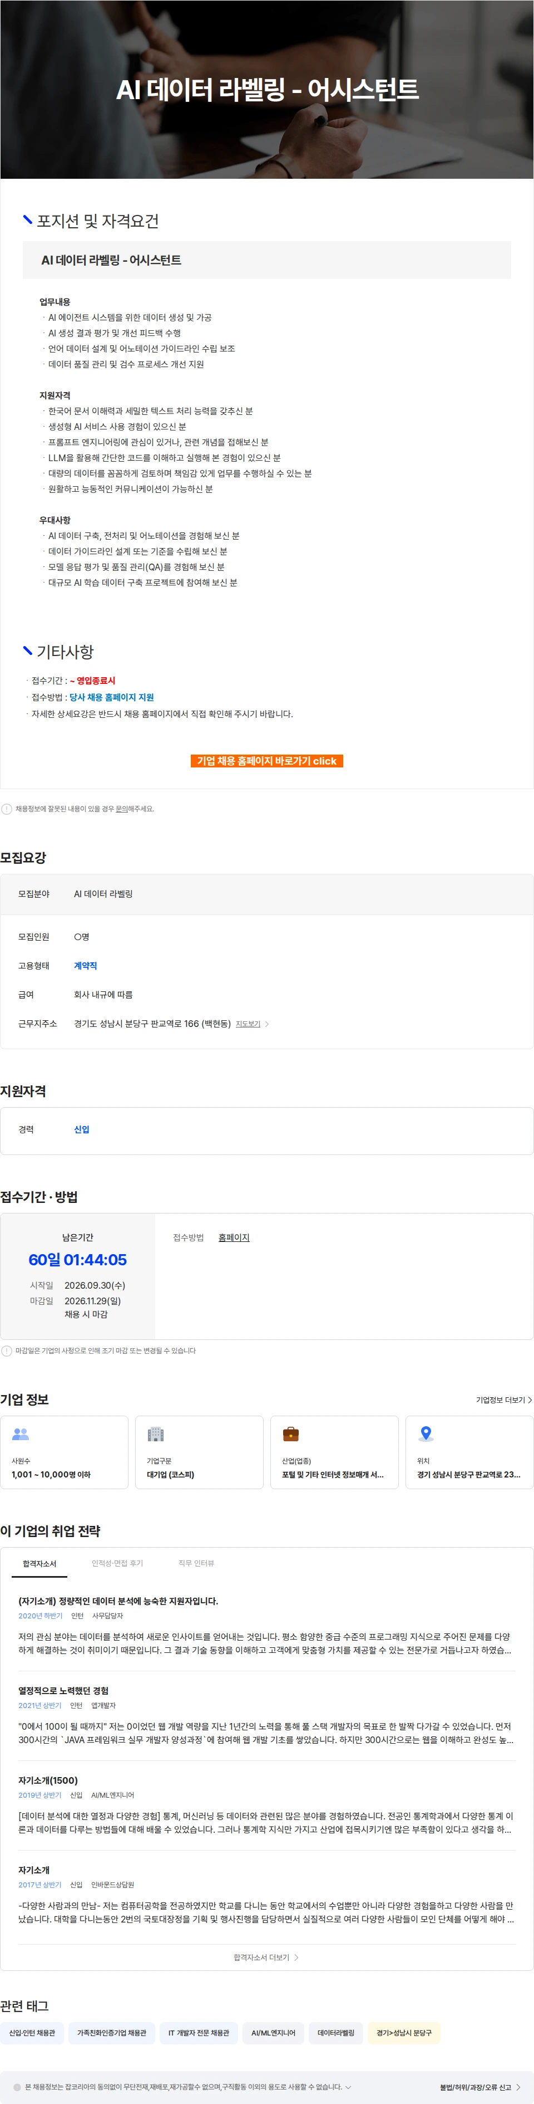
Task: Click the IT 개발자 전문 채용관 tag
Action: point(199,2032)
